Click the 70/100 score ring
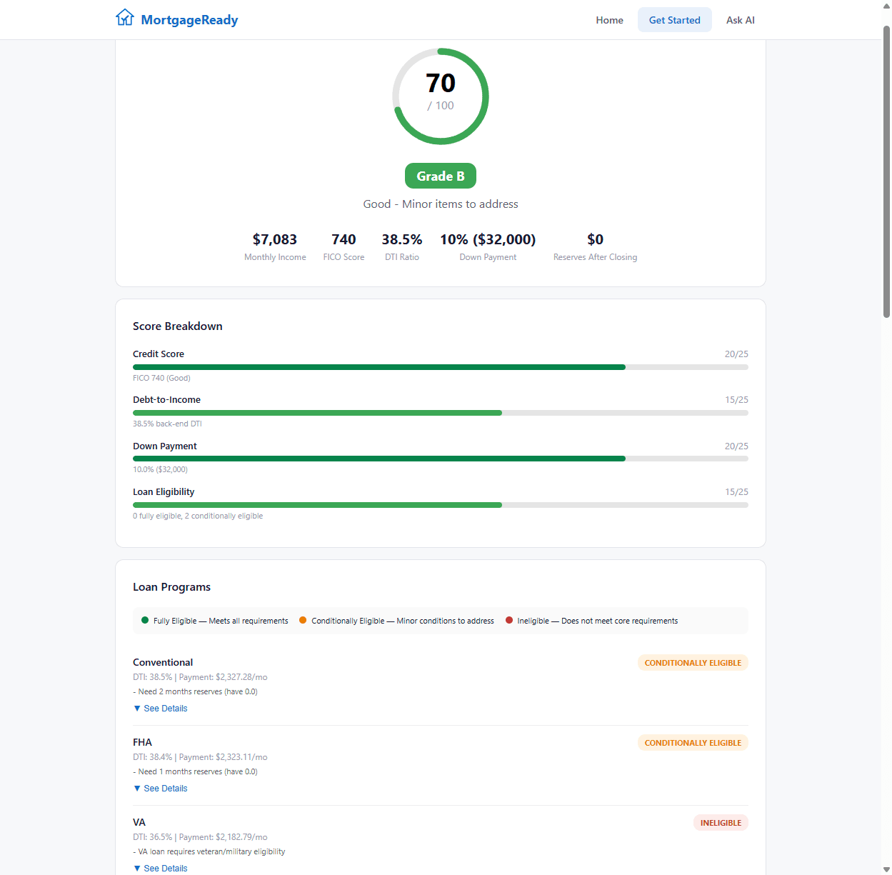The height and width of the screenshot is (875, 892). [x=441, y=96]
